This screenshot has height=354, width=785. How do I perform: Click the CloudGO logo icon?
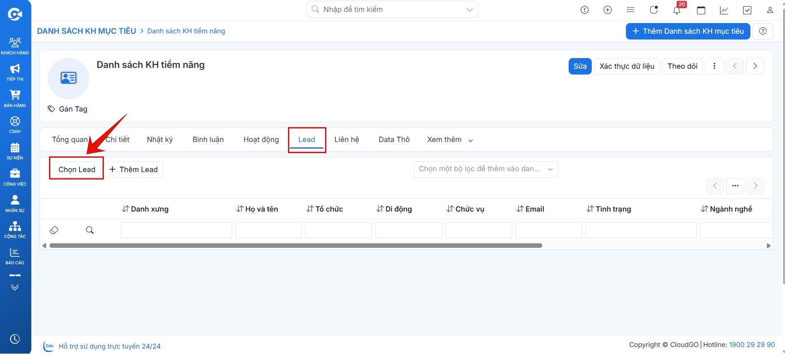15,14
